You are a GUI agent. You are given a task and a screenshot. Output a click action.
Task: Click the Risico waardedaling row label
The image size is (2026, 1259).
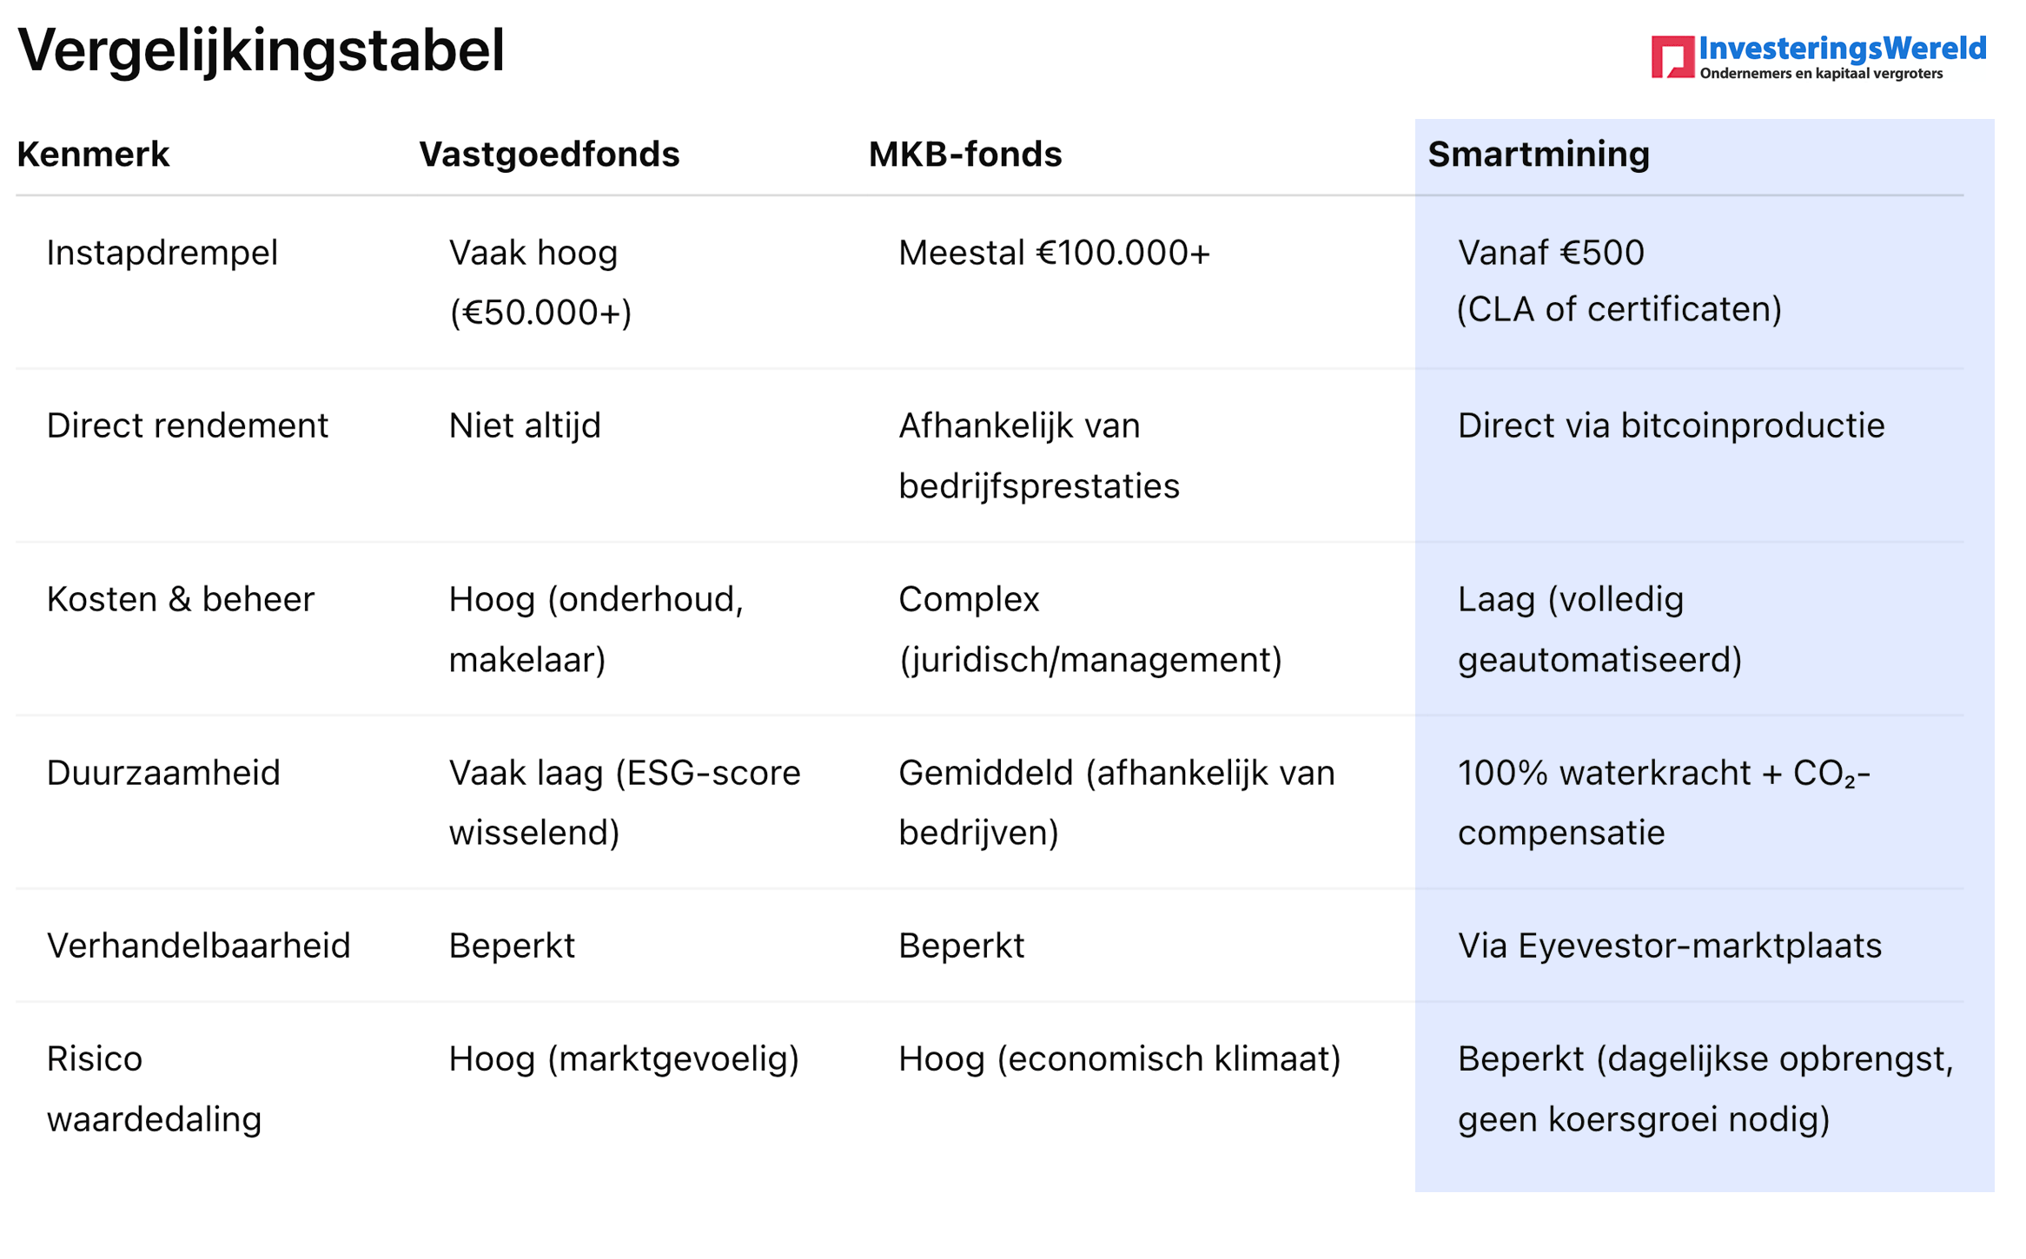point(154,1089)
